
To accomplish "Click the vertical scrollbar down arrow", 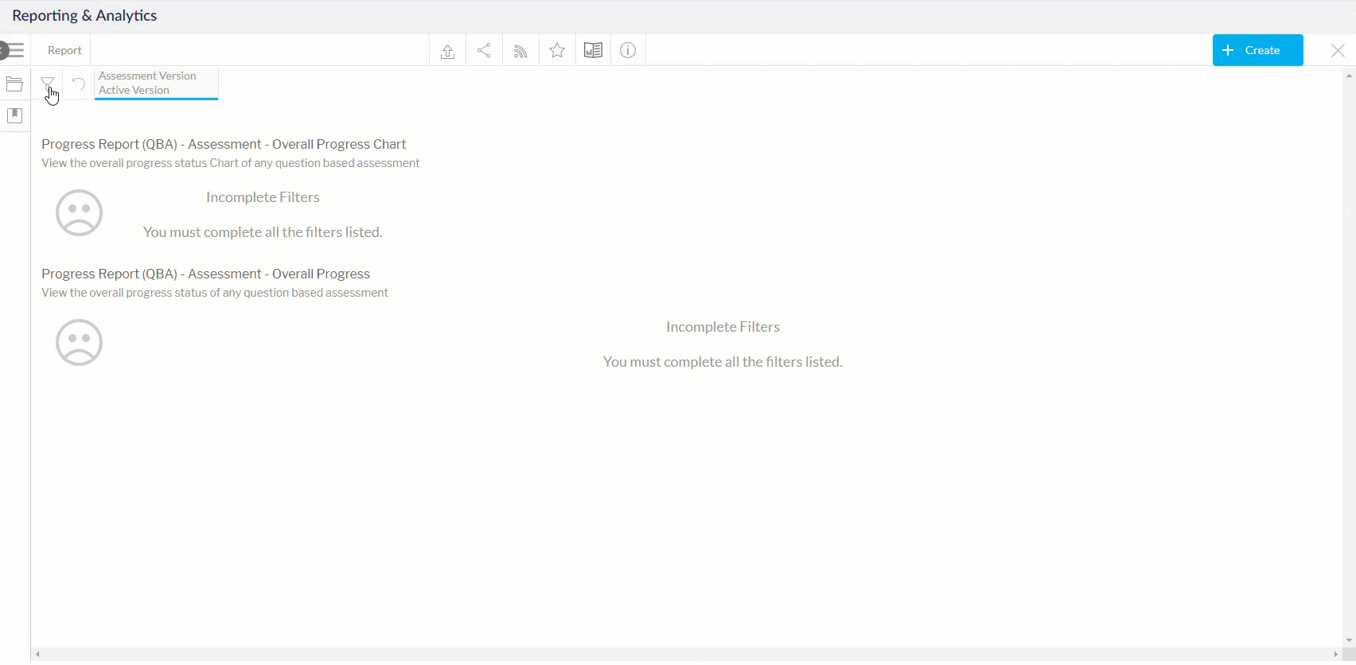I will (x=1349, y=640).
